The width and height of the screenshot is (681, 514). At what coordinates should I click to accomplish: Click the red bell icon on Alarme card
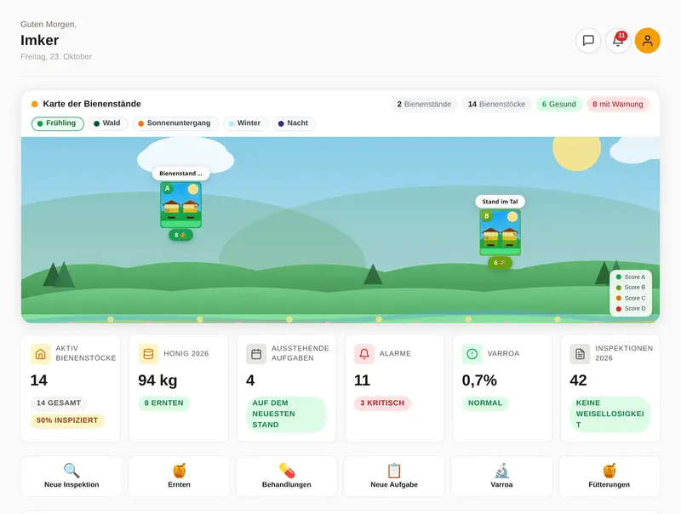364,354
